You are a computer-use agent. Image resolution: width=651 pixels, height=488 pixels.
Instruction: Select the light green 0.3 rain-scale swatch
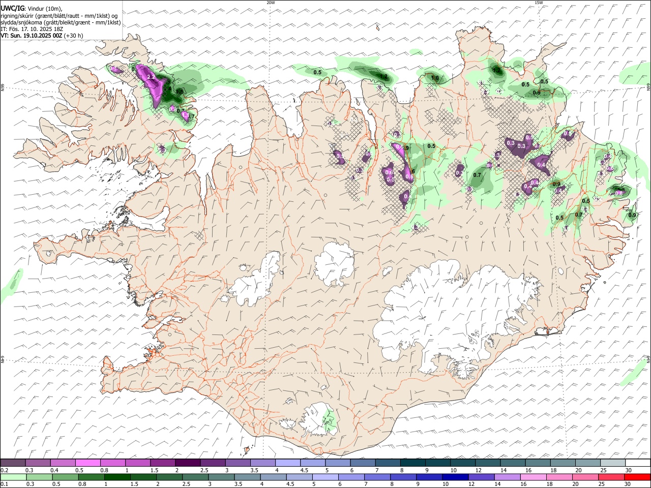tap(39, 477)
